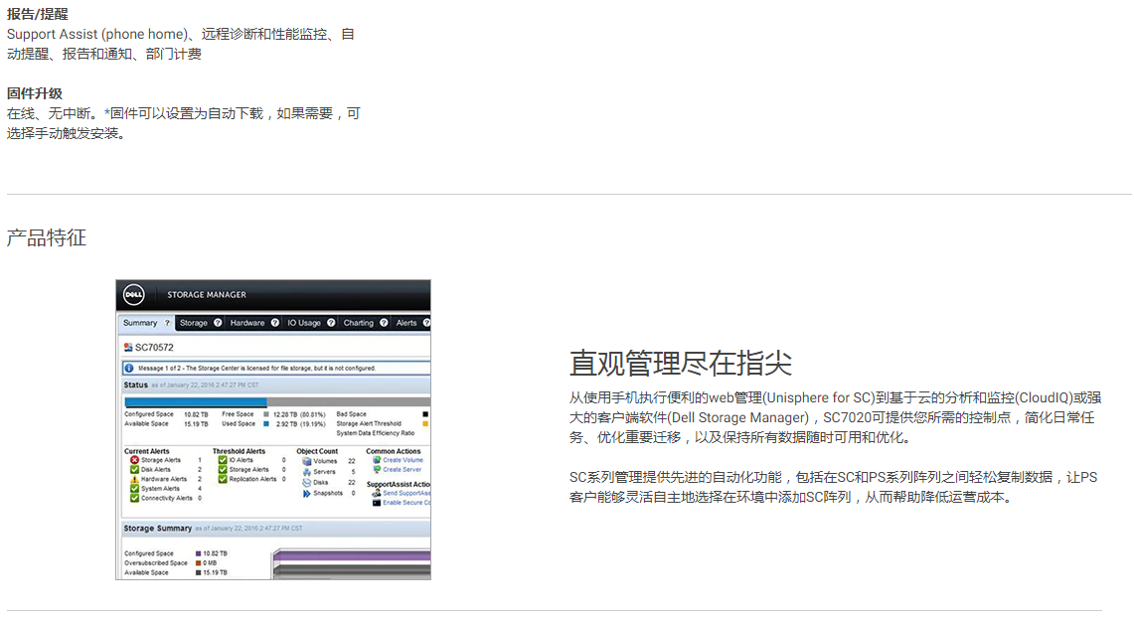Click the Send SupportAssist link
Image resolution: width=1134 pixels, height=619 pixels.
coord(406,493)
